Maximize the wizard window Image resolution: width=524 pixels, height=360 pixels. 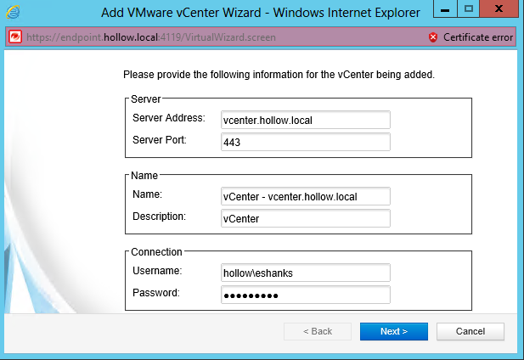point(467,10)
